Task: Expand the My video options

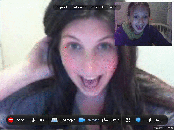Action: click(x=93, y=120)
